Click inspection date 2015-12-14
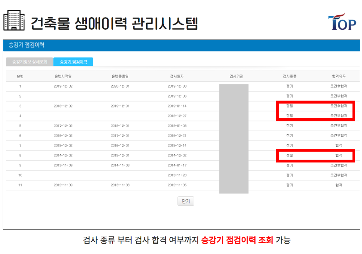The height and width of the screenshot is (254, 362). [x=177, y=146]
